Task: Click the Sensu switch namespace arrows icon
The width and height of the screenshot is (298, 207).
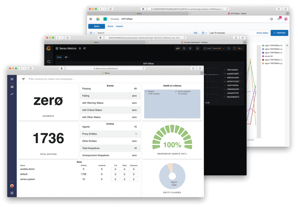Action: pos(12,94)
